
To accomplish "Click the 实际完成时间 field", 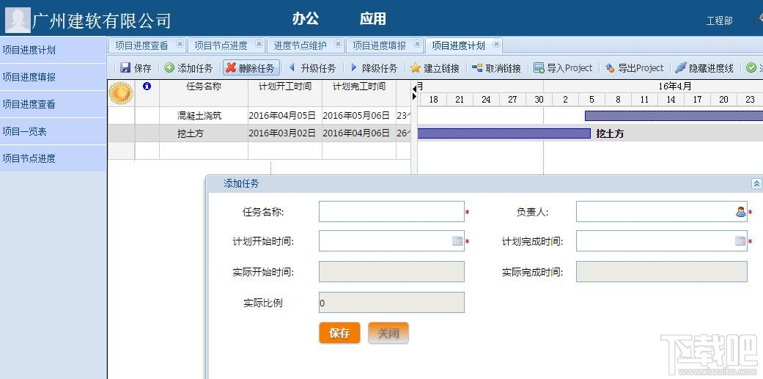I will (x=662, y=271).
